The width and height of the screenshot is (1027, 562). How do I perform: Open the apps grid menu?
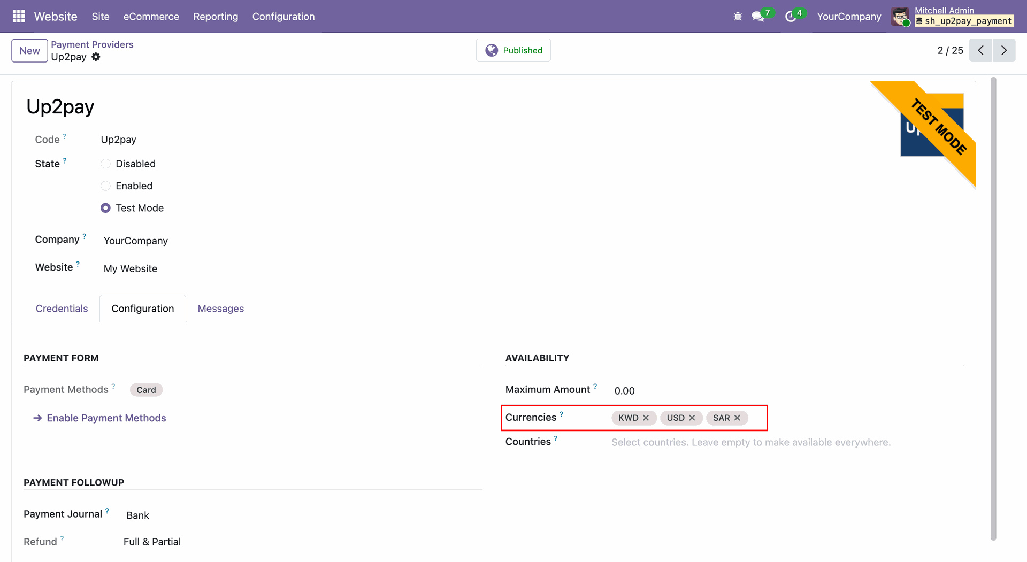click(x=19, y=16)
